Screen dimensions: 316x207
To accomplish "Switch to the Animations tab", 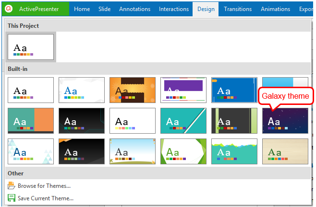I will (x=275, y=9).
